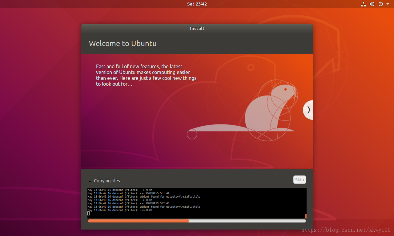Open the network status icon in top bar
The height and width of the screenshot is (236, 394).
pos(364,4)
